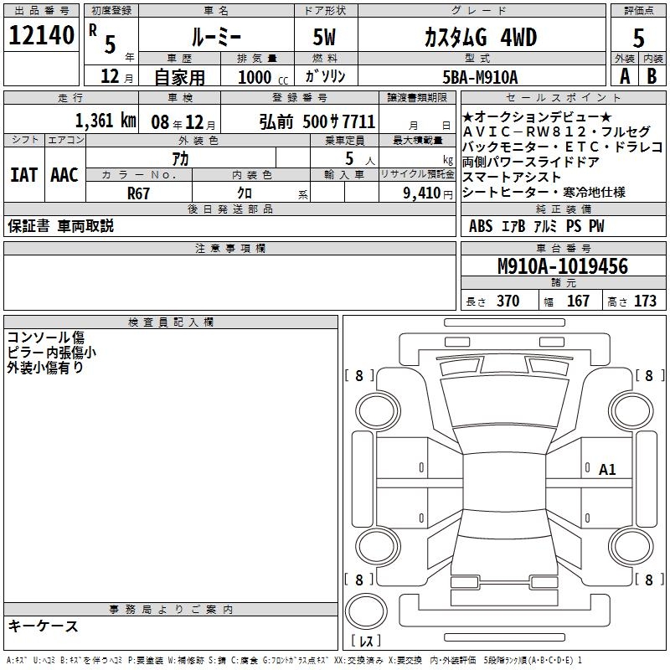Click overall score 5

[x=638, y=39]
